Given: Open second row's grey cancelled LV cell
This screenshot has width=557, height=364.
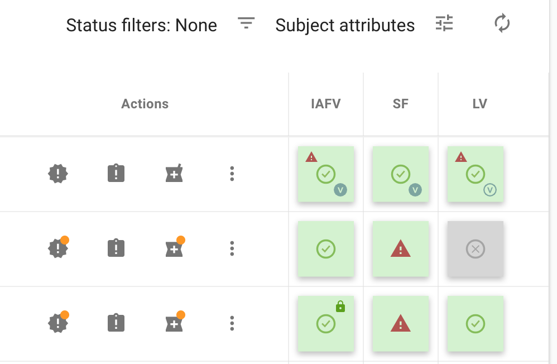Looking at the screenshot, I should [x=476, y=249].
